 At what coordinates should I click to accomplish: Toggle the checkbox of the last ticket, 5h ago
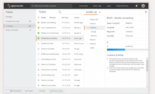(x=38, y=86)
